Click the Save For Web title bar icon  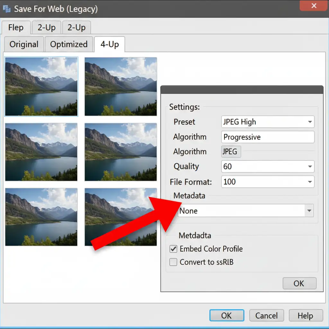pos(7,9)
